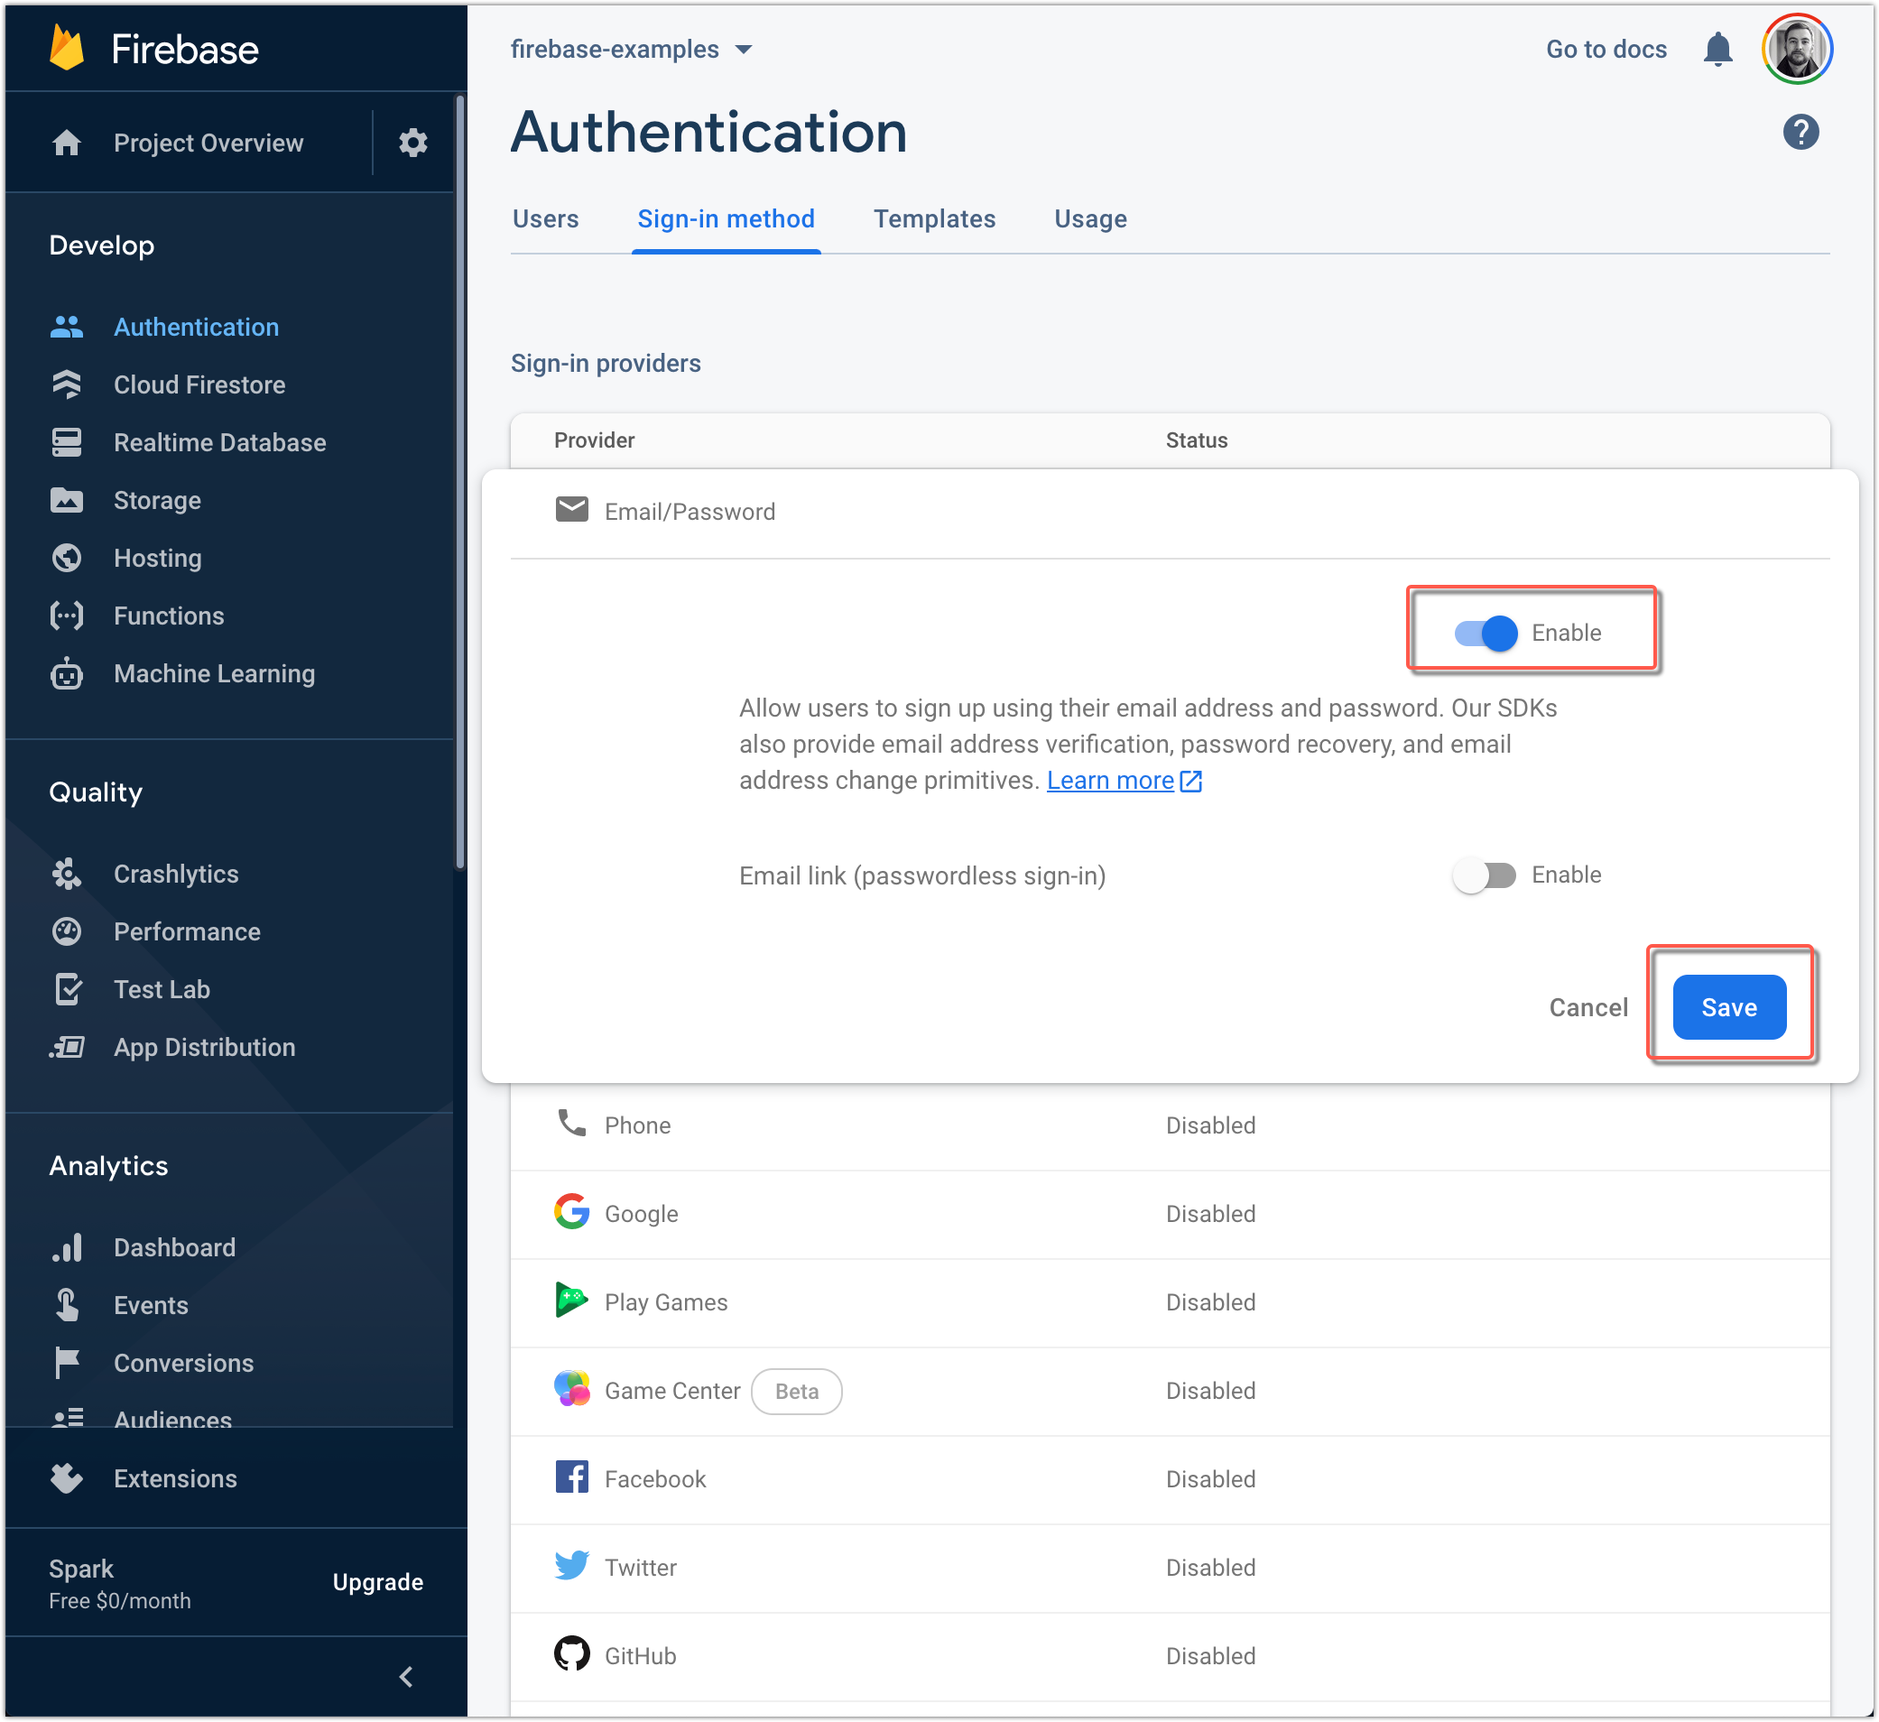The width and height of the screenshot is (1879, 1722).
Task: Click the Conversions flag icon
Action: [67, 1363]
